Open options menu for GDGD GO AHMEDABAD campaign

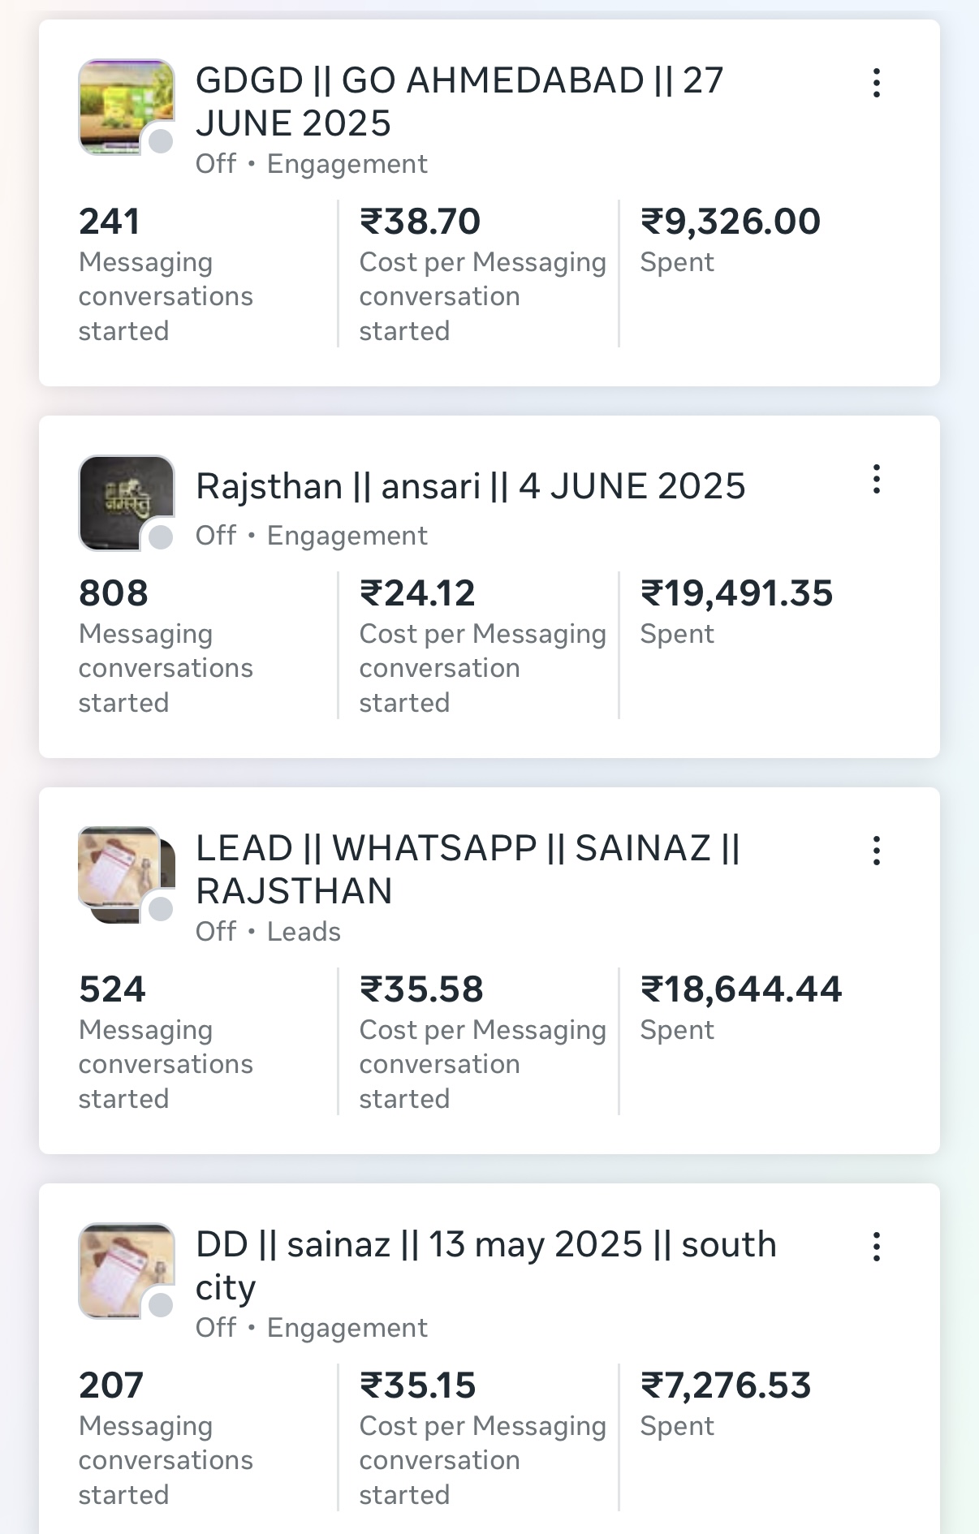[877, 83]
